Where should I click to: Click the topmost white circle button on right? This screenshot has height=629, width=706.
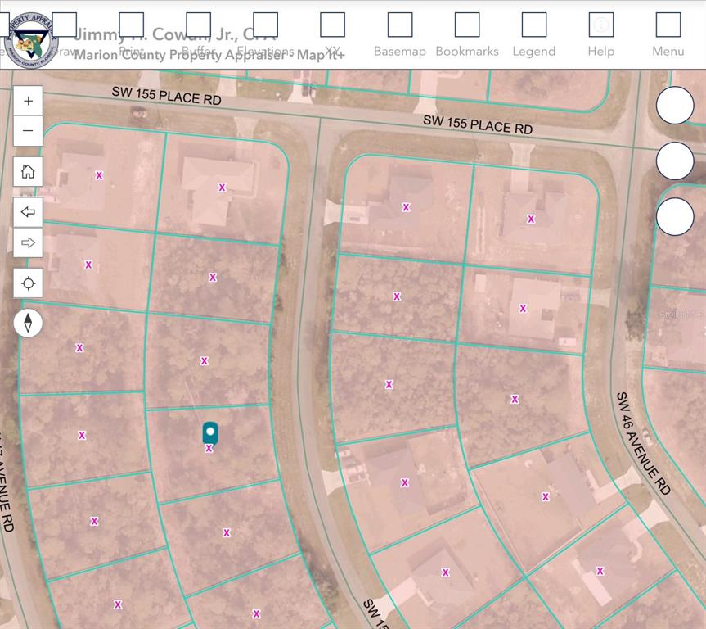(x=675, y=106)
